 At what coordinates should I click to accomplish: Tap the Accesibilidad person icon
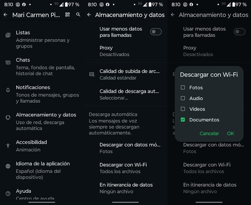[x=8, y=145]
